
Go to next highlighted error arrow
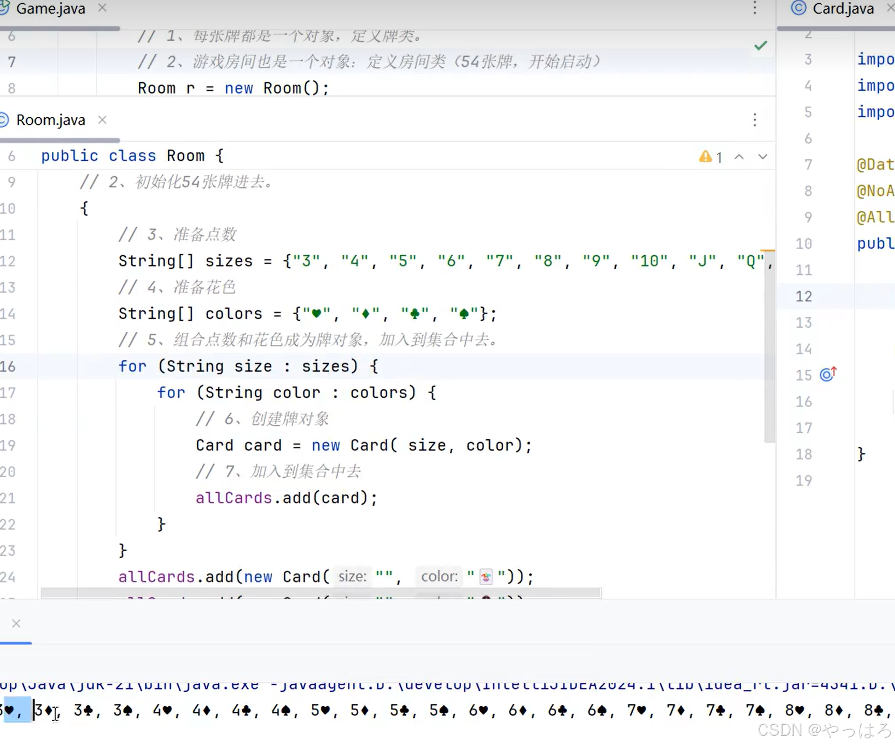[x=763, y=157]
